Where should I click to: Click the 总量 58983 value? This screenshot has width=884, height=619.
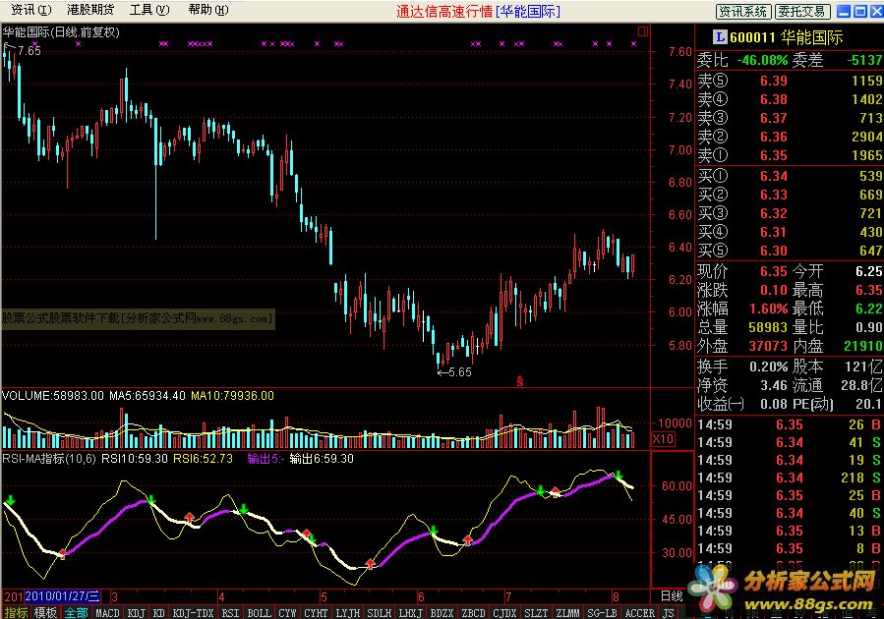coord(768,327)
